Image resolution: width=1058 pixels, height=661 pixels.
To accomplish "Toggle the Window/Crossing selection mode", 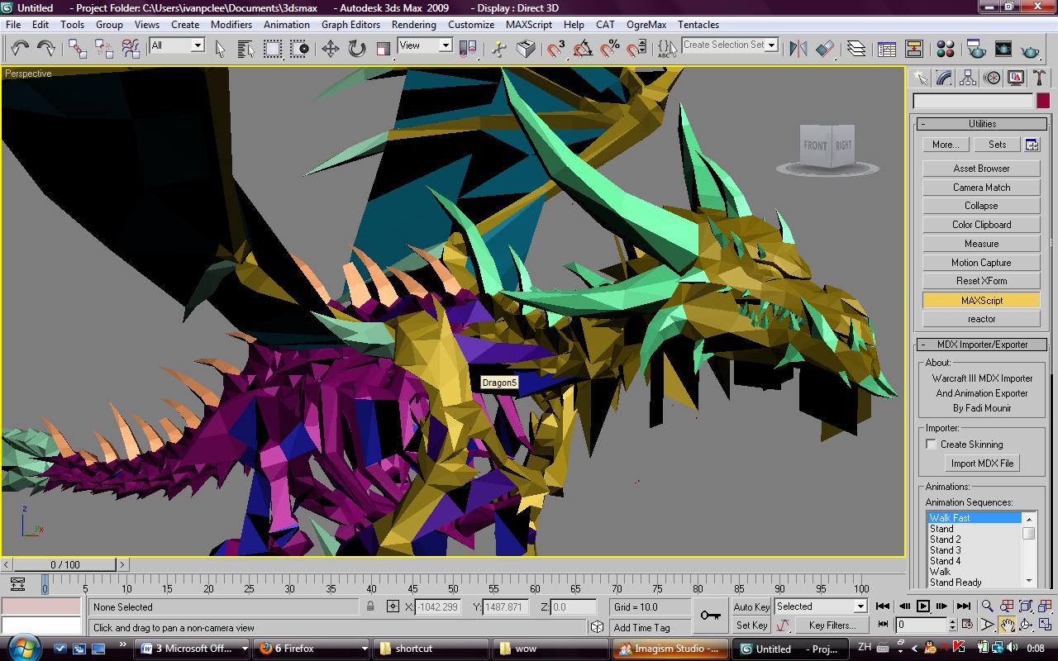I will pyautogui.click(x=299, y=49).
